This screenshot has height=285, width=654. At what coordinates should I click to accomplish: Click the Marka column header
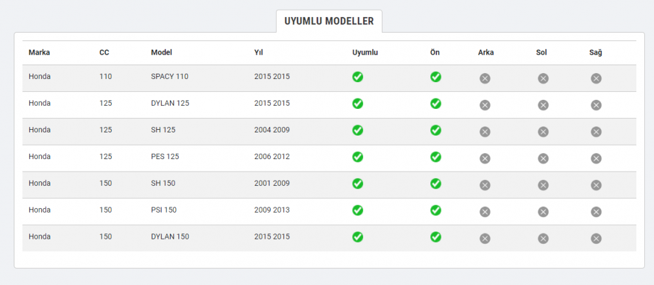(39, 52)
